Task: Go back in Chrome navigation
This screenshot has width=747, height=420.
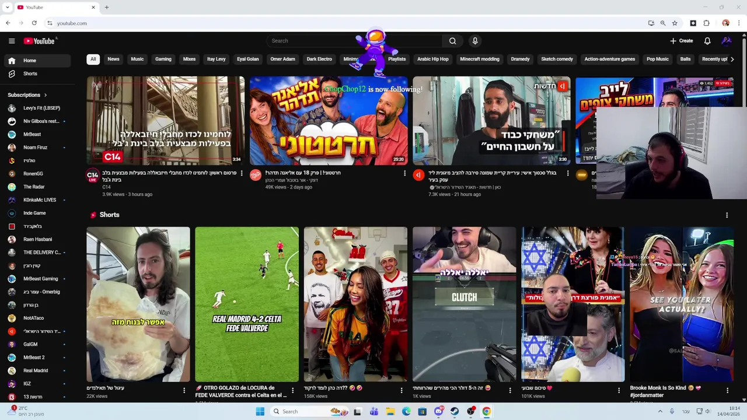Action: pyautogui.click(x=8, y=23)
